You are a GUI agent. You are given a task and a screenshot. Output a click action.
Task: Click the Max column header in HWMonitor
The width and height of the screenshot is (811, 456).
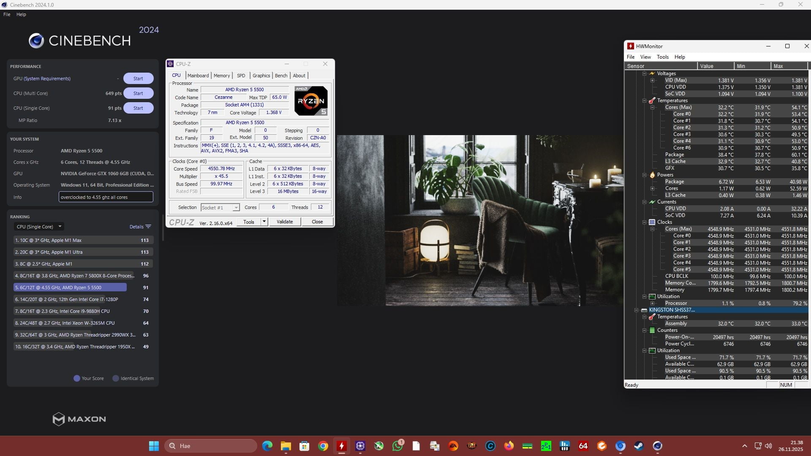tap(789, 66)
